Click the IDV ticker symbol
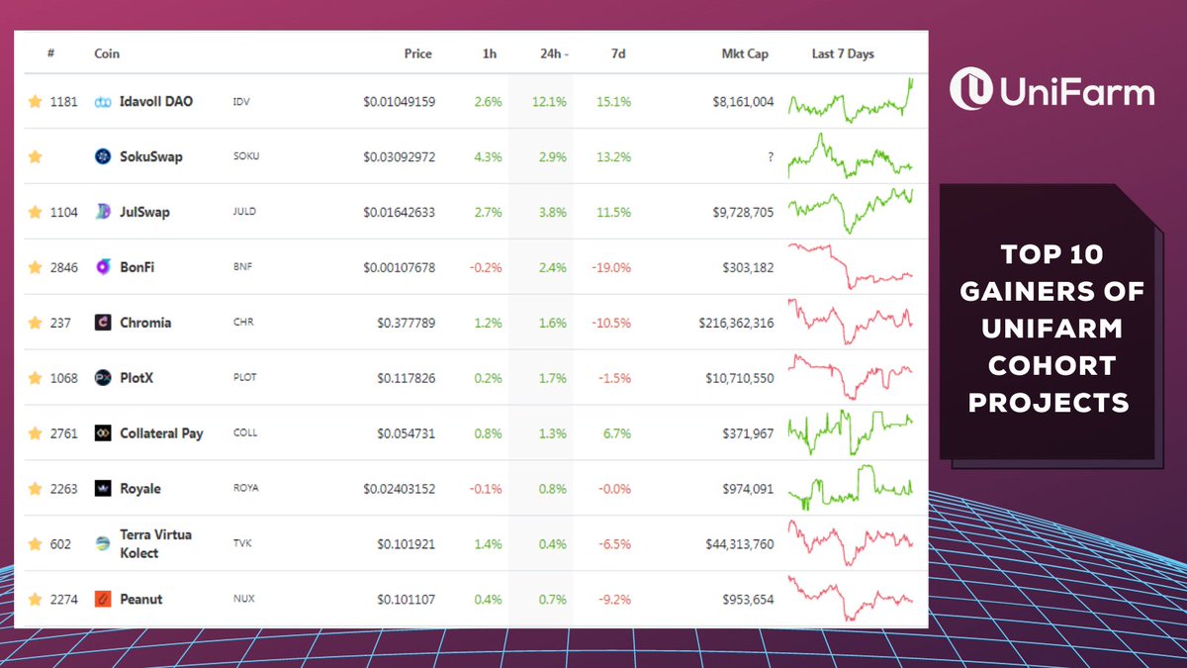 pos(242,102)
